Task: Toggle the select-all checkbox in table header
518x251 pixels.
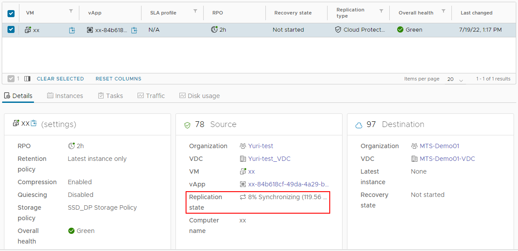Action: [x=11, y=13]
